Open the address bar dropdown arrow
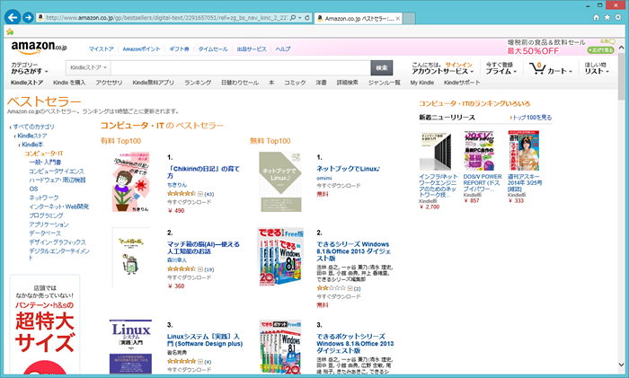Image resolution: width=629 pixels, height=378 pixels. pyautogui.click(x=299, y=18)
